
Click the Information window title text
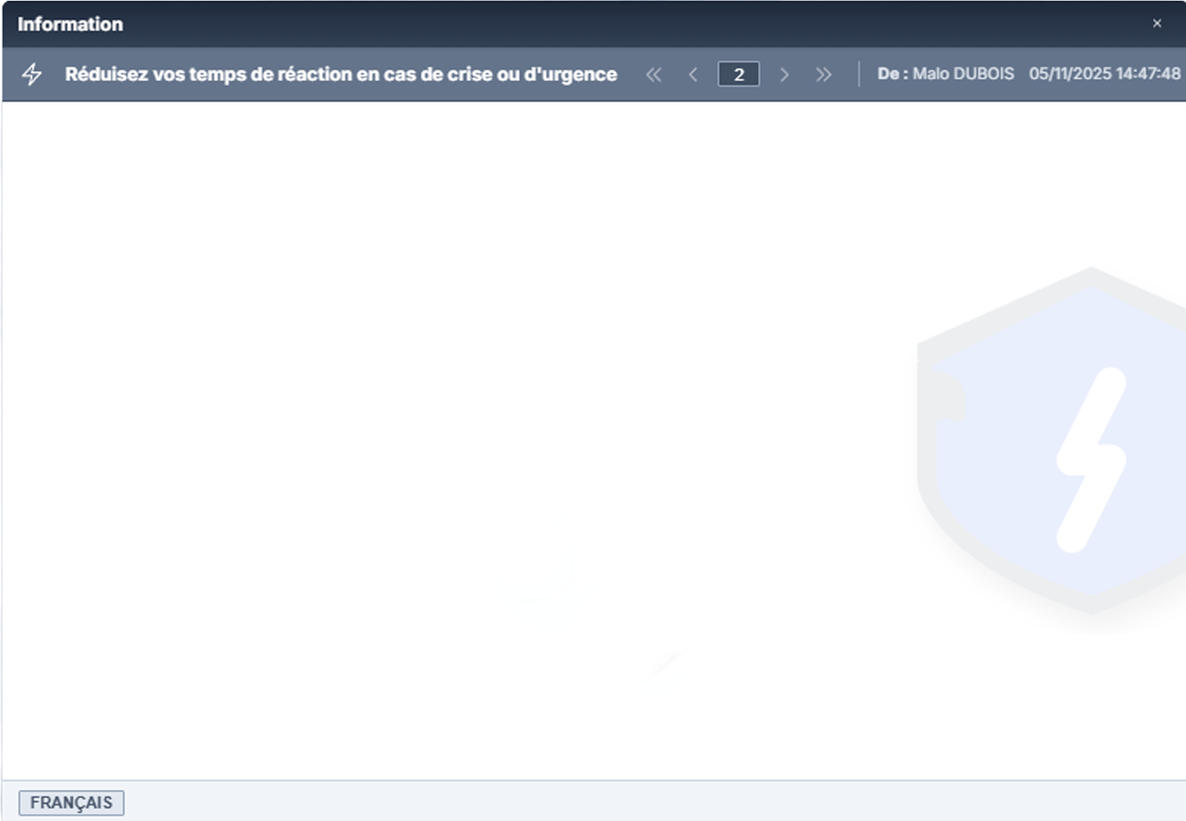pyautogui.click(x=70, y=25)
